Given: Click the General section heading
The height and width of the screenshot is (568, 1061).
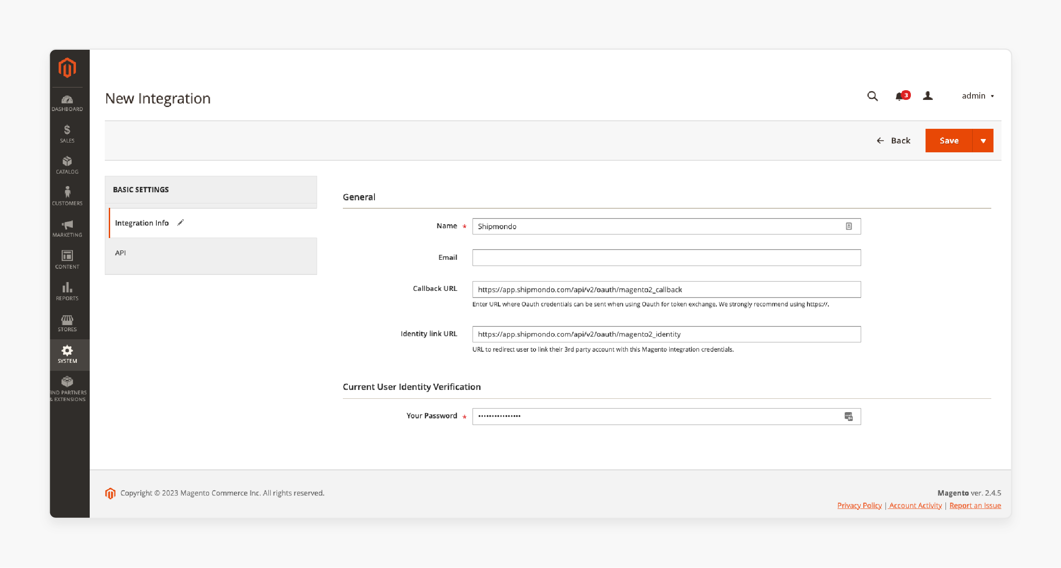Looking at the screenshot, I should pos(359,197).
